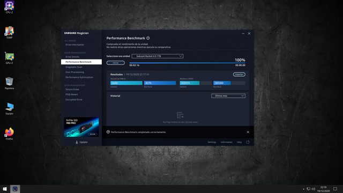Open Information in the footer
This screenshot has width=343, height=193.
pyautogui.click(x=226, y=142)
